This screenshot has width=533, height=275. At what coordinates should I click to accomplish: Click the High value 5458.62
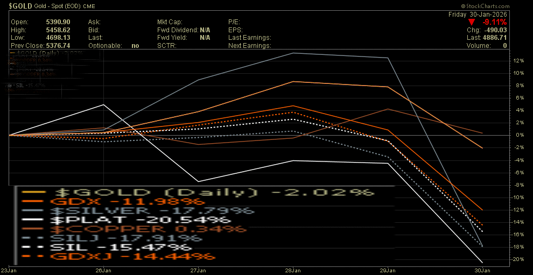[58, 30]
